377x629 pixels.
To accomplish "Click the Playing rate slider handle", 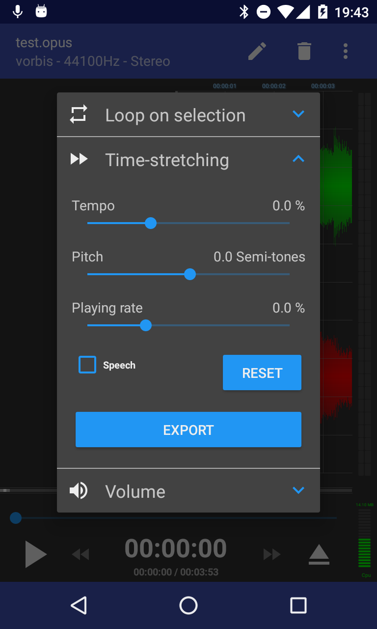I will [146, 325].
